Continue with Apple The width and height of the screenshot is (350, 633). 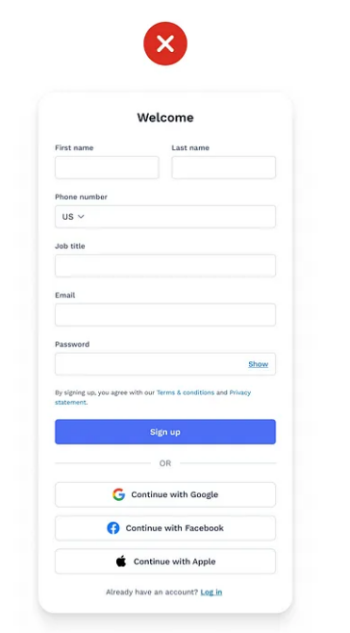point(165,561)
